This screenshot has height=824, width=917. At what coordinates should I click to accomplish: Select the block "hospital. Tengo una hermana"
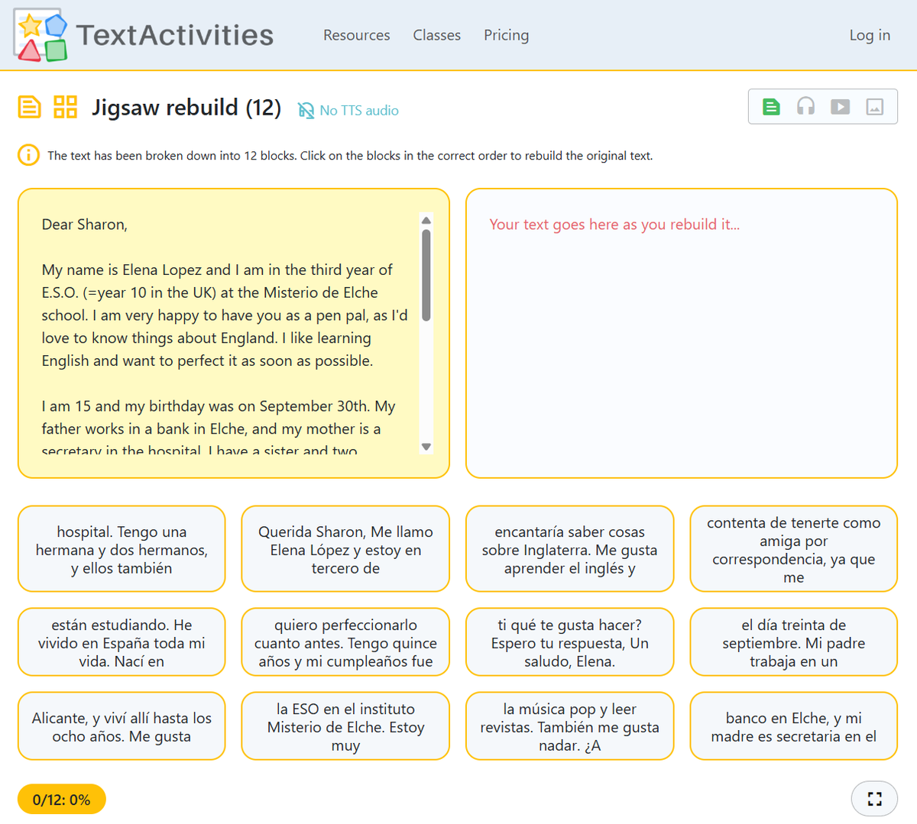point(122,549)
